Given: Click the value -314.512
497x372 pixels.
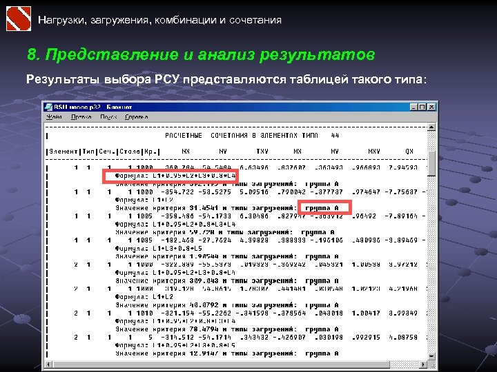Looking at the screenshot, I should 177,338.
